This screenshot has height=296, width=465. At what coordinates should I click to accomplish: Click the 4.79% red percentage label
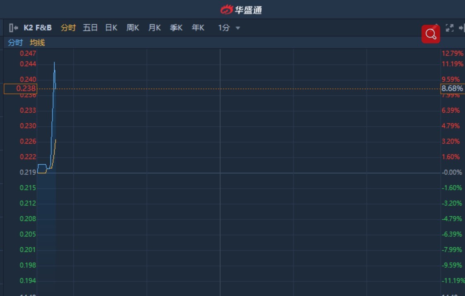coord(451,126)
